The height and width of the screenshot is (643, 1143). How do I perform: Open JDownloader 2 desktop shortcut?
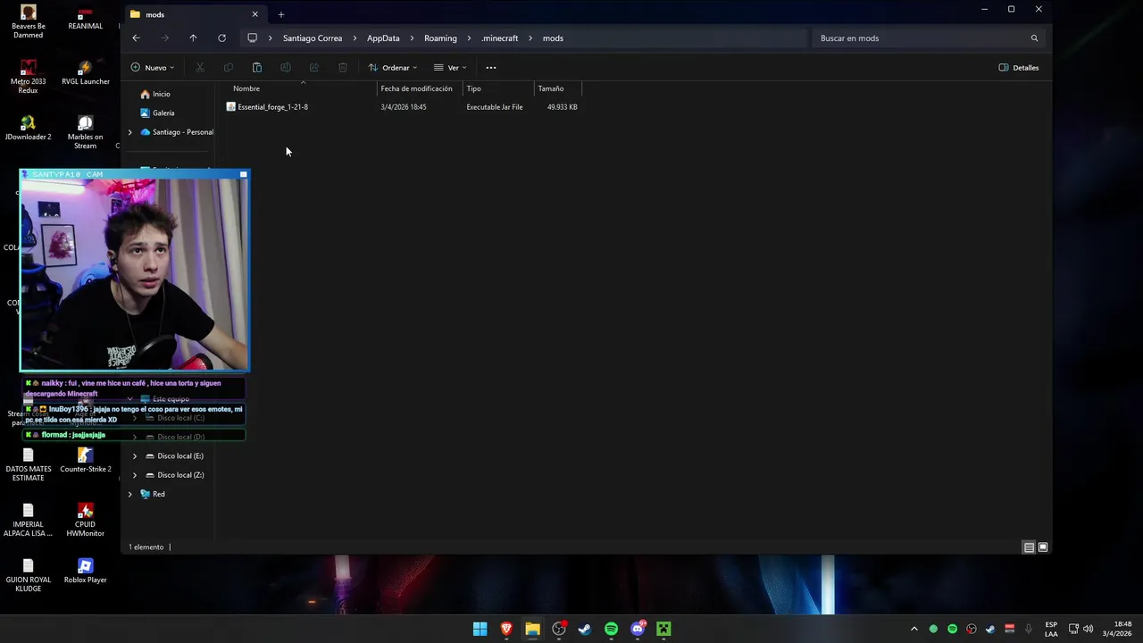point(28,128)
